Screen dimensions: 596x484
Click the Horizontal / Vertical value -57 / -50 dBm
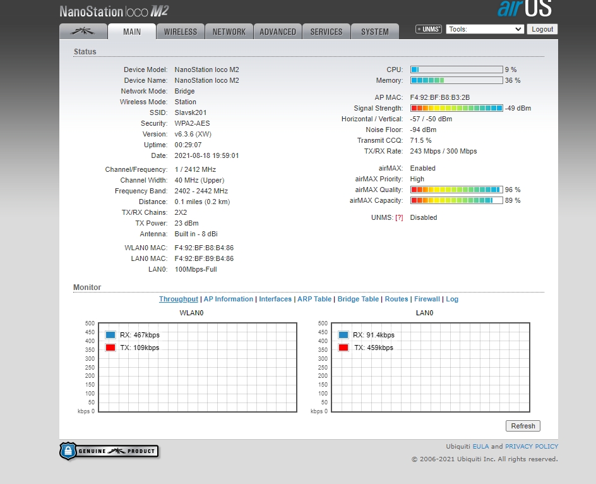(x=431, y=119)
